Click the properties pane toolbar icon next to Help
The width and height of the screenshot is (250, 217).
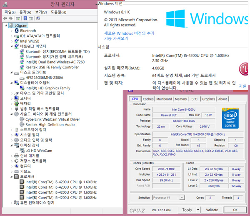coord(31,18)
